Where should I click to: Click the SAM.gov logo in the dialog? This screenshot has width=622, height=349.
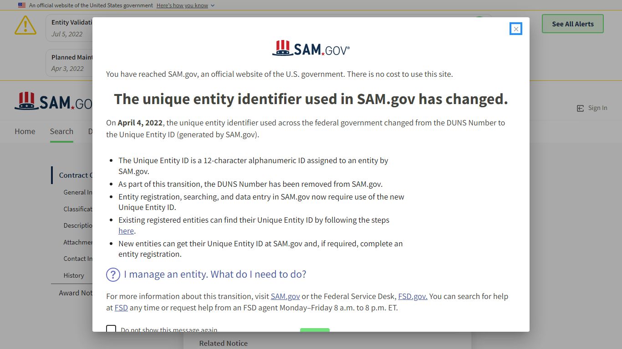(311, 48)
